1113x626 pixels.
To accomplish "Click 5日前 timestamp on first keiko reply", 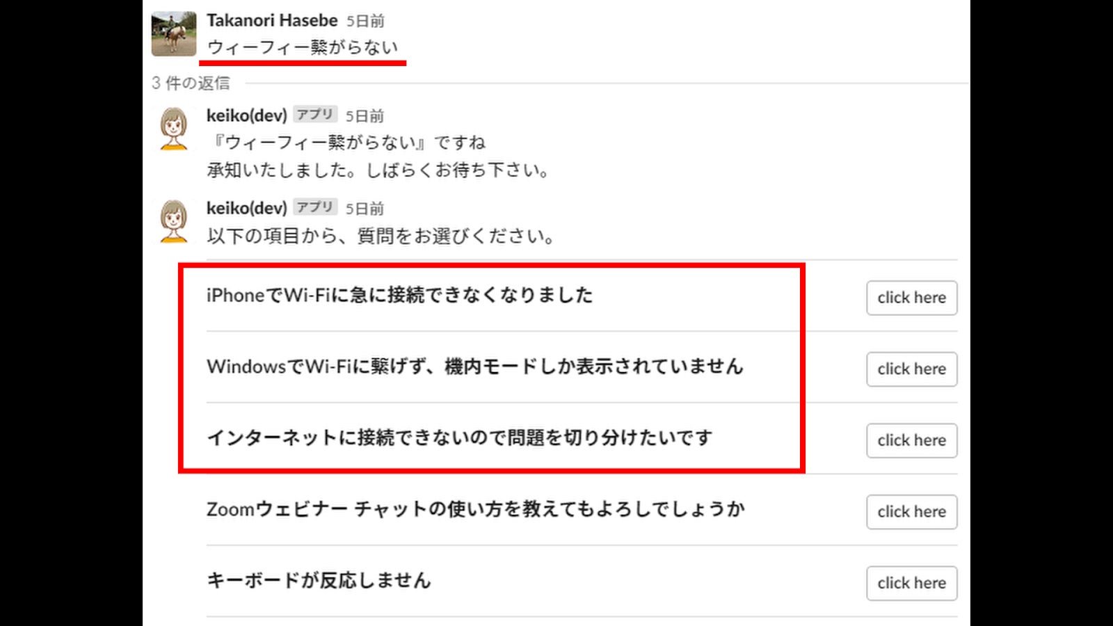I will click(365, 116).
